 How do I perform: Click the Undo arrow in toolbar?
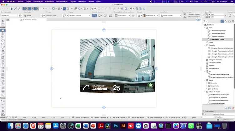(x=3, y=9)
